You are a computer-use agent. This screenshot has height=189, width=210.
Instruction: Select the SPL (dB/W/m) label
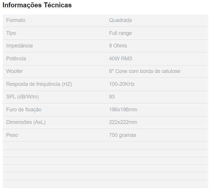(x=23, y=97)
